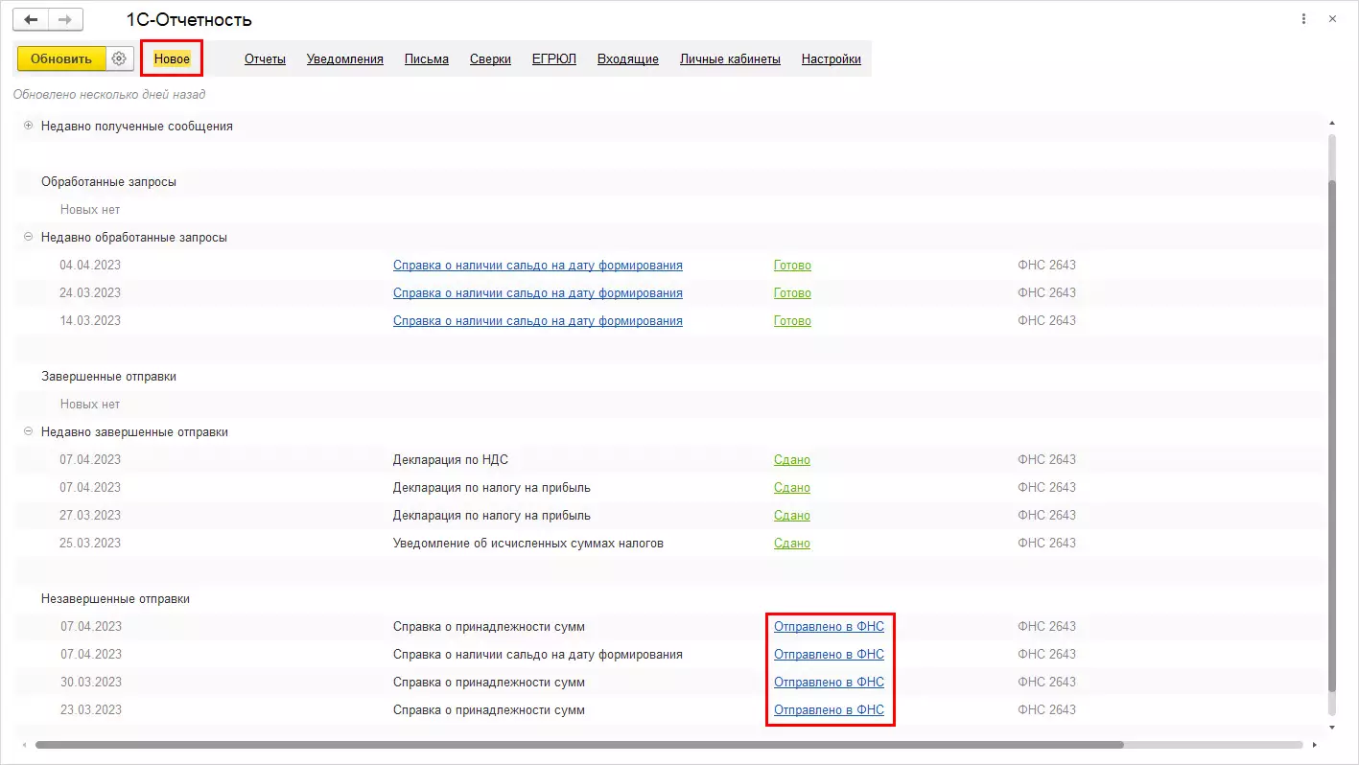Select the Декларация по НДС row name

[451, 459]
